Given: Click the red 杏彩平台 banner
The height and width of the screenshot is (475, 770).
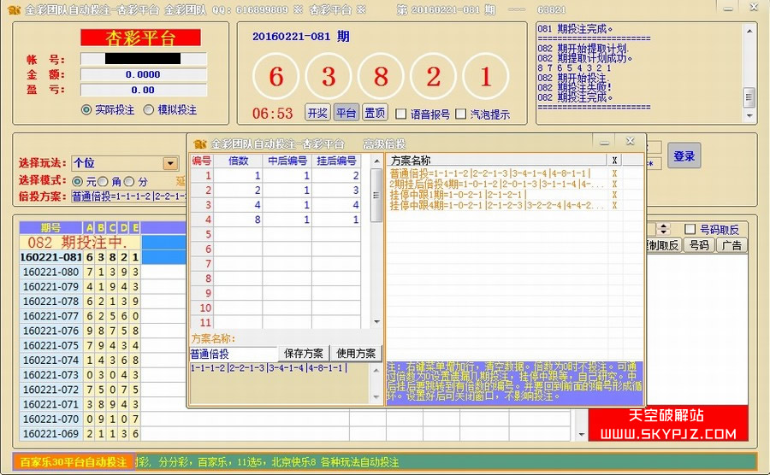Looking at the screenshot, I should pyautogui.click(x=140, y=38).
